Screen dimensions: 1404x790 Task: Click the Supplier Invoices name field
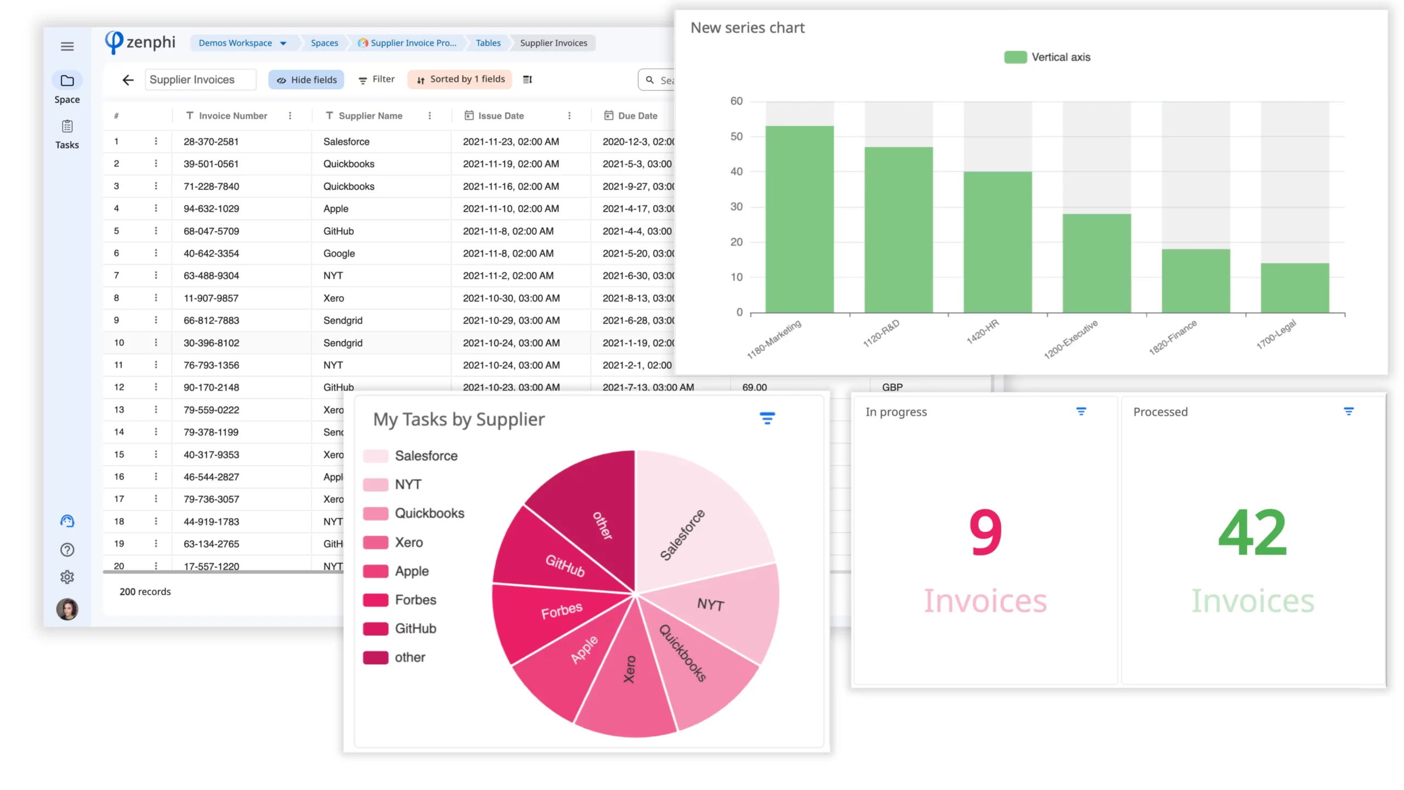[x=200, y=80]
